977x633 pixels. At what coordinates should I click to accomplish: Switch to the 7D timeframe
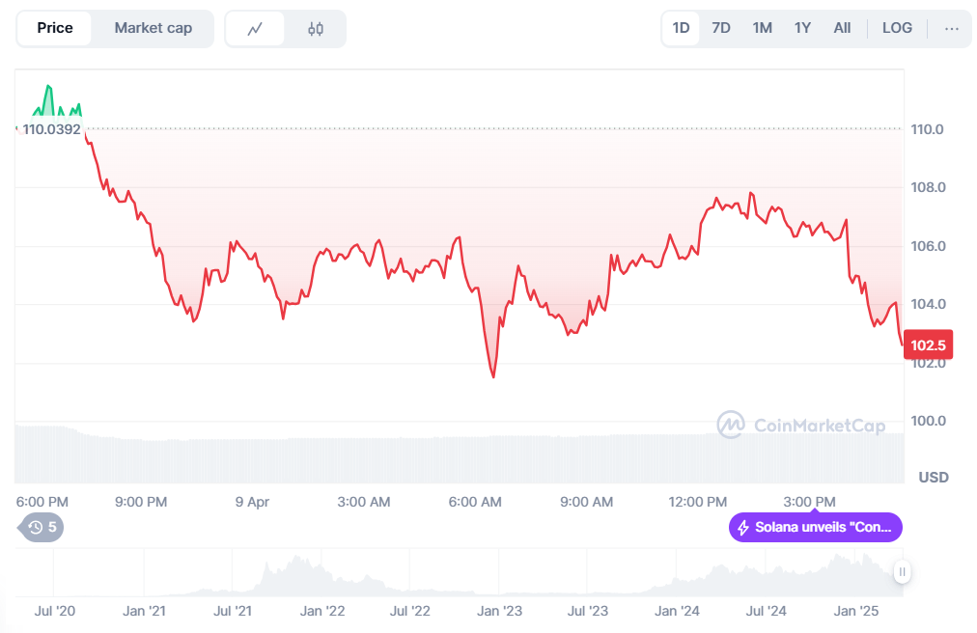(721, 28)
